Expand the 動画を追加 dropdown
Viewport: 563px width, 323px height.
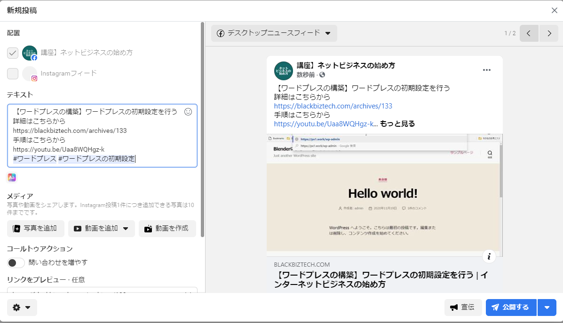126,229
